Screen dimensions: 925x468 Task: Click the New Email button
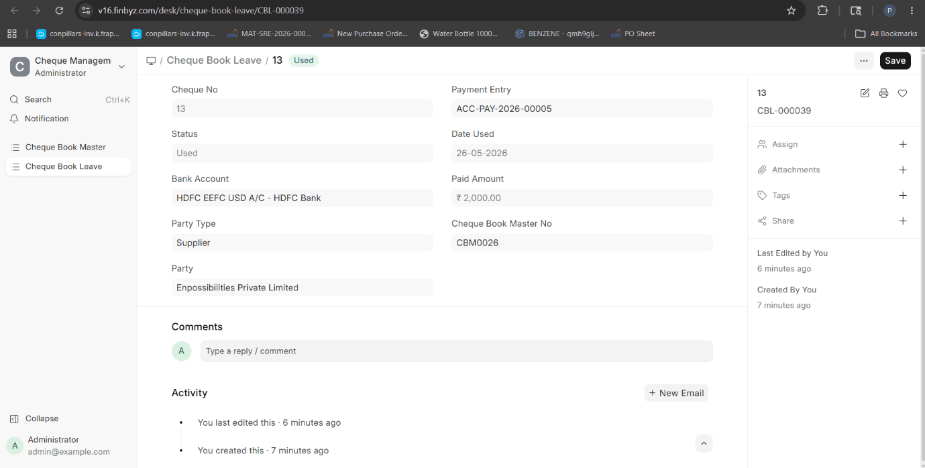point(676,393)
